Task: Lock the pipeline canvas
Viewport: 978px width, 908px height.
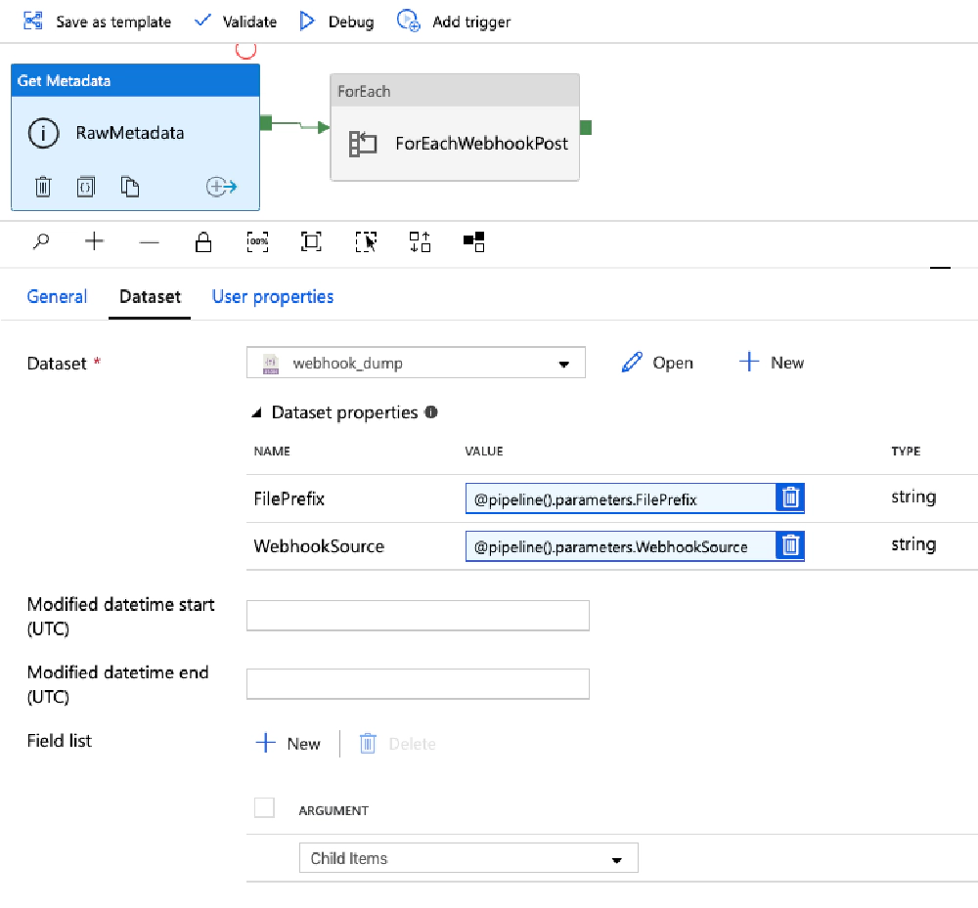Action: 203,241
